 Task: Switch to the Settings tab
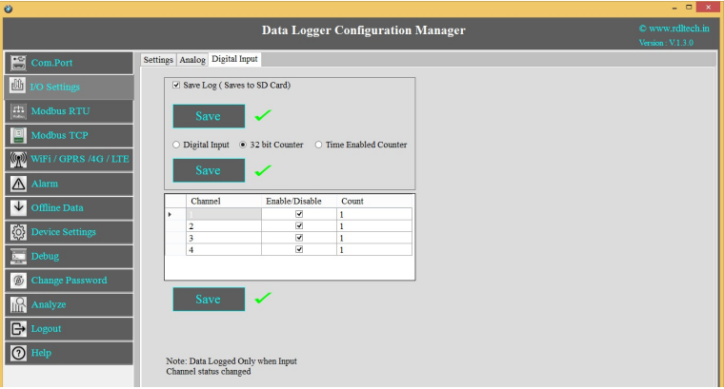(158, 60)
